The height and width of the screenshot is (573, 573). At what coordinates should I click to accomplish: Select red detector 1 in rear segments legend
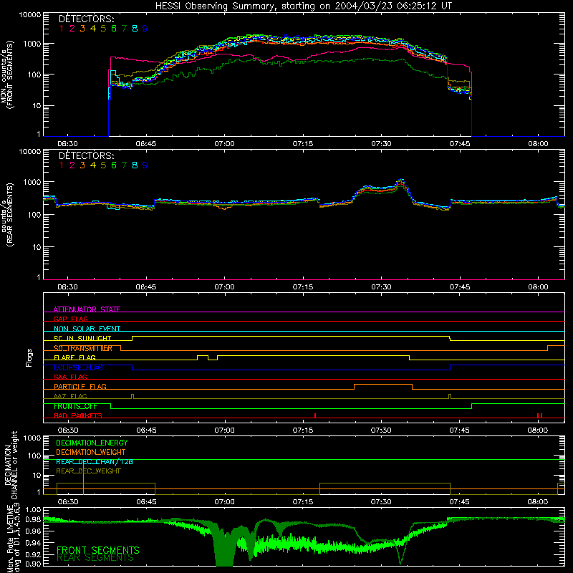pyautogui.click(x=62, y=165)
